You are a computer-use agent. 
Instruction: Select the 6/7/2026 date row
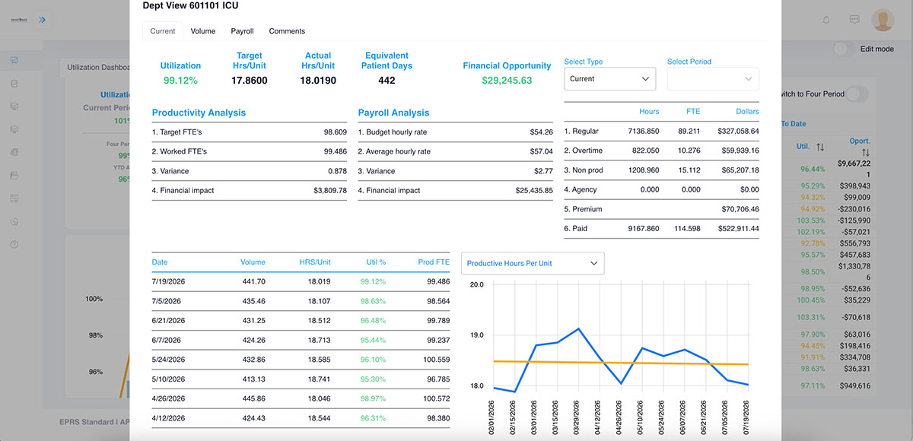(301, 341)
